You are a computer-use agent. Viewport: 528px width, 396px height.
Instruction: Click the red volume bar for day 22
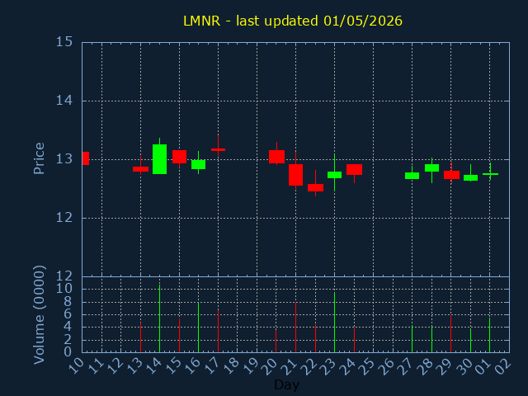click(x=315, y=338)
